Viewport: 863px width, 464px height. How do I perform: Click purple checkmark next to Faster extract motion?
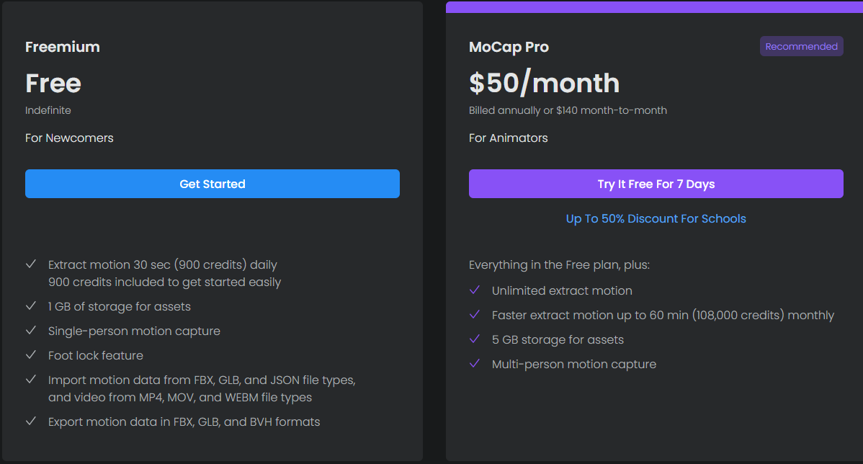pos(475,314)
